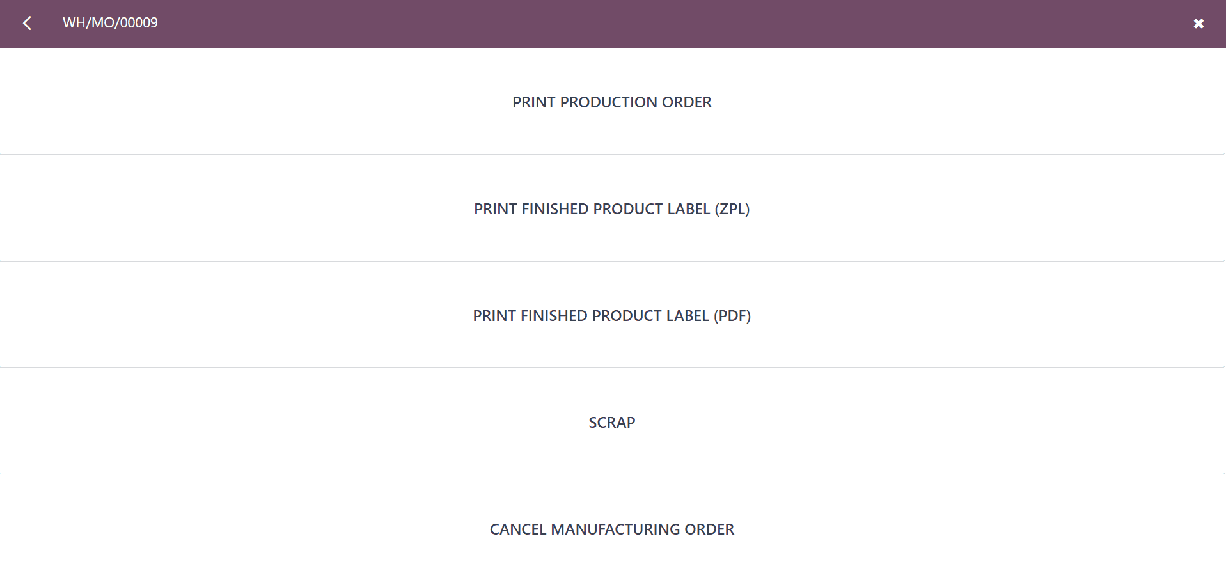The width and height of the screenshot is (1226, 564).
Task: Pick the ZPL label printing entry
Action: (x=612, y=208)
